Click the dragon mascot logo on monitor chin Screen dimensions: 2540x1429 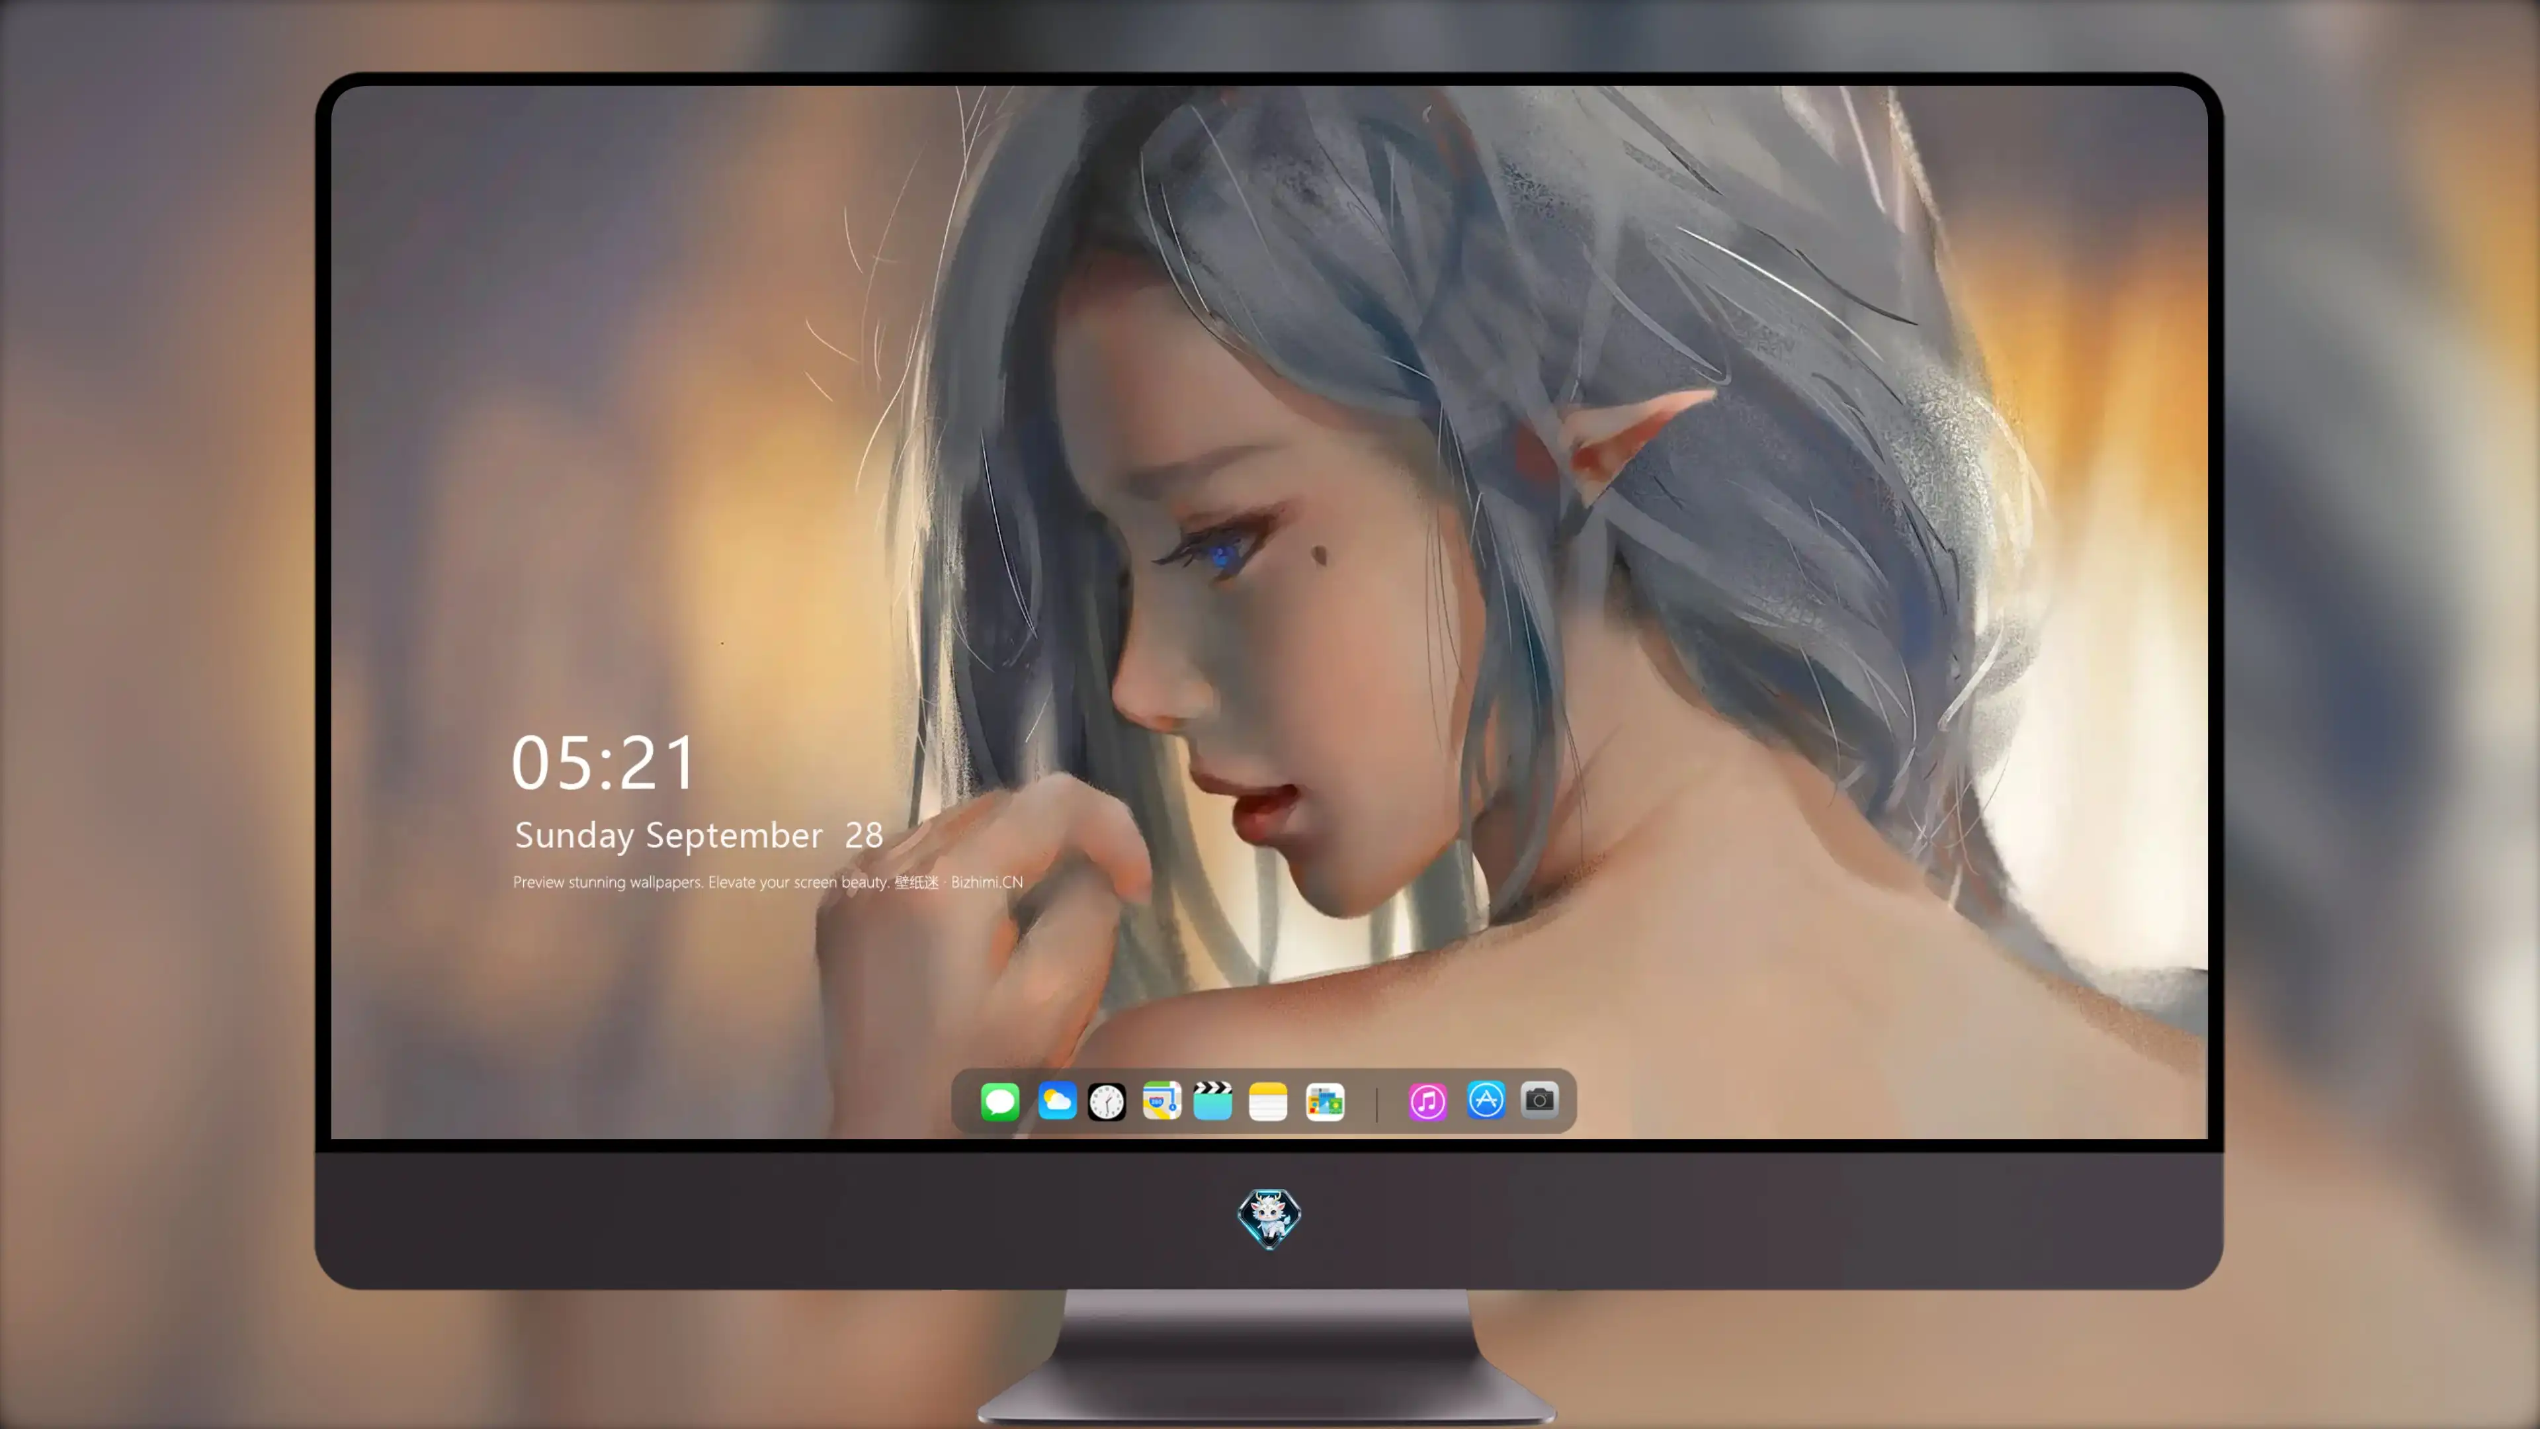[x=1269, y=1218]
